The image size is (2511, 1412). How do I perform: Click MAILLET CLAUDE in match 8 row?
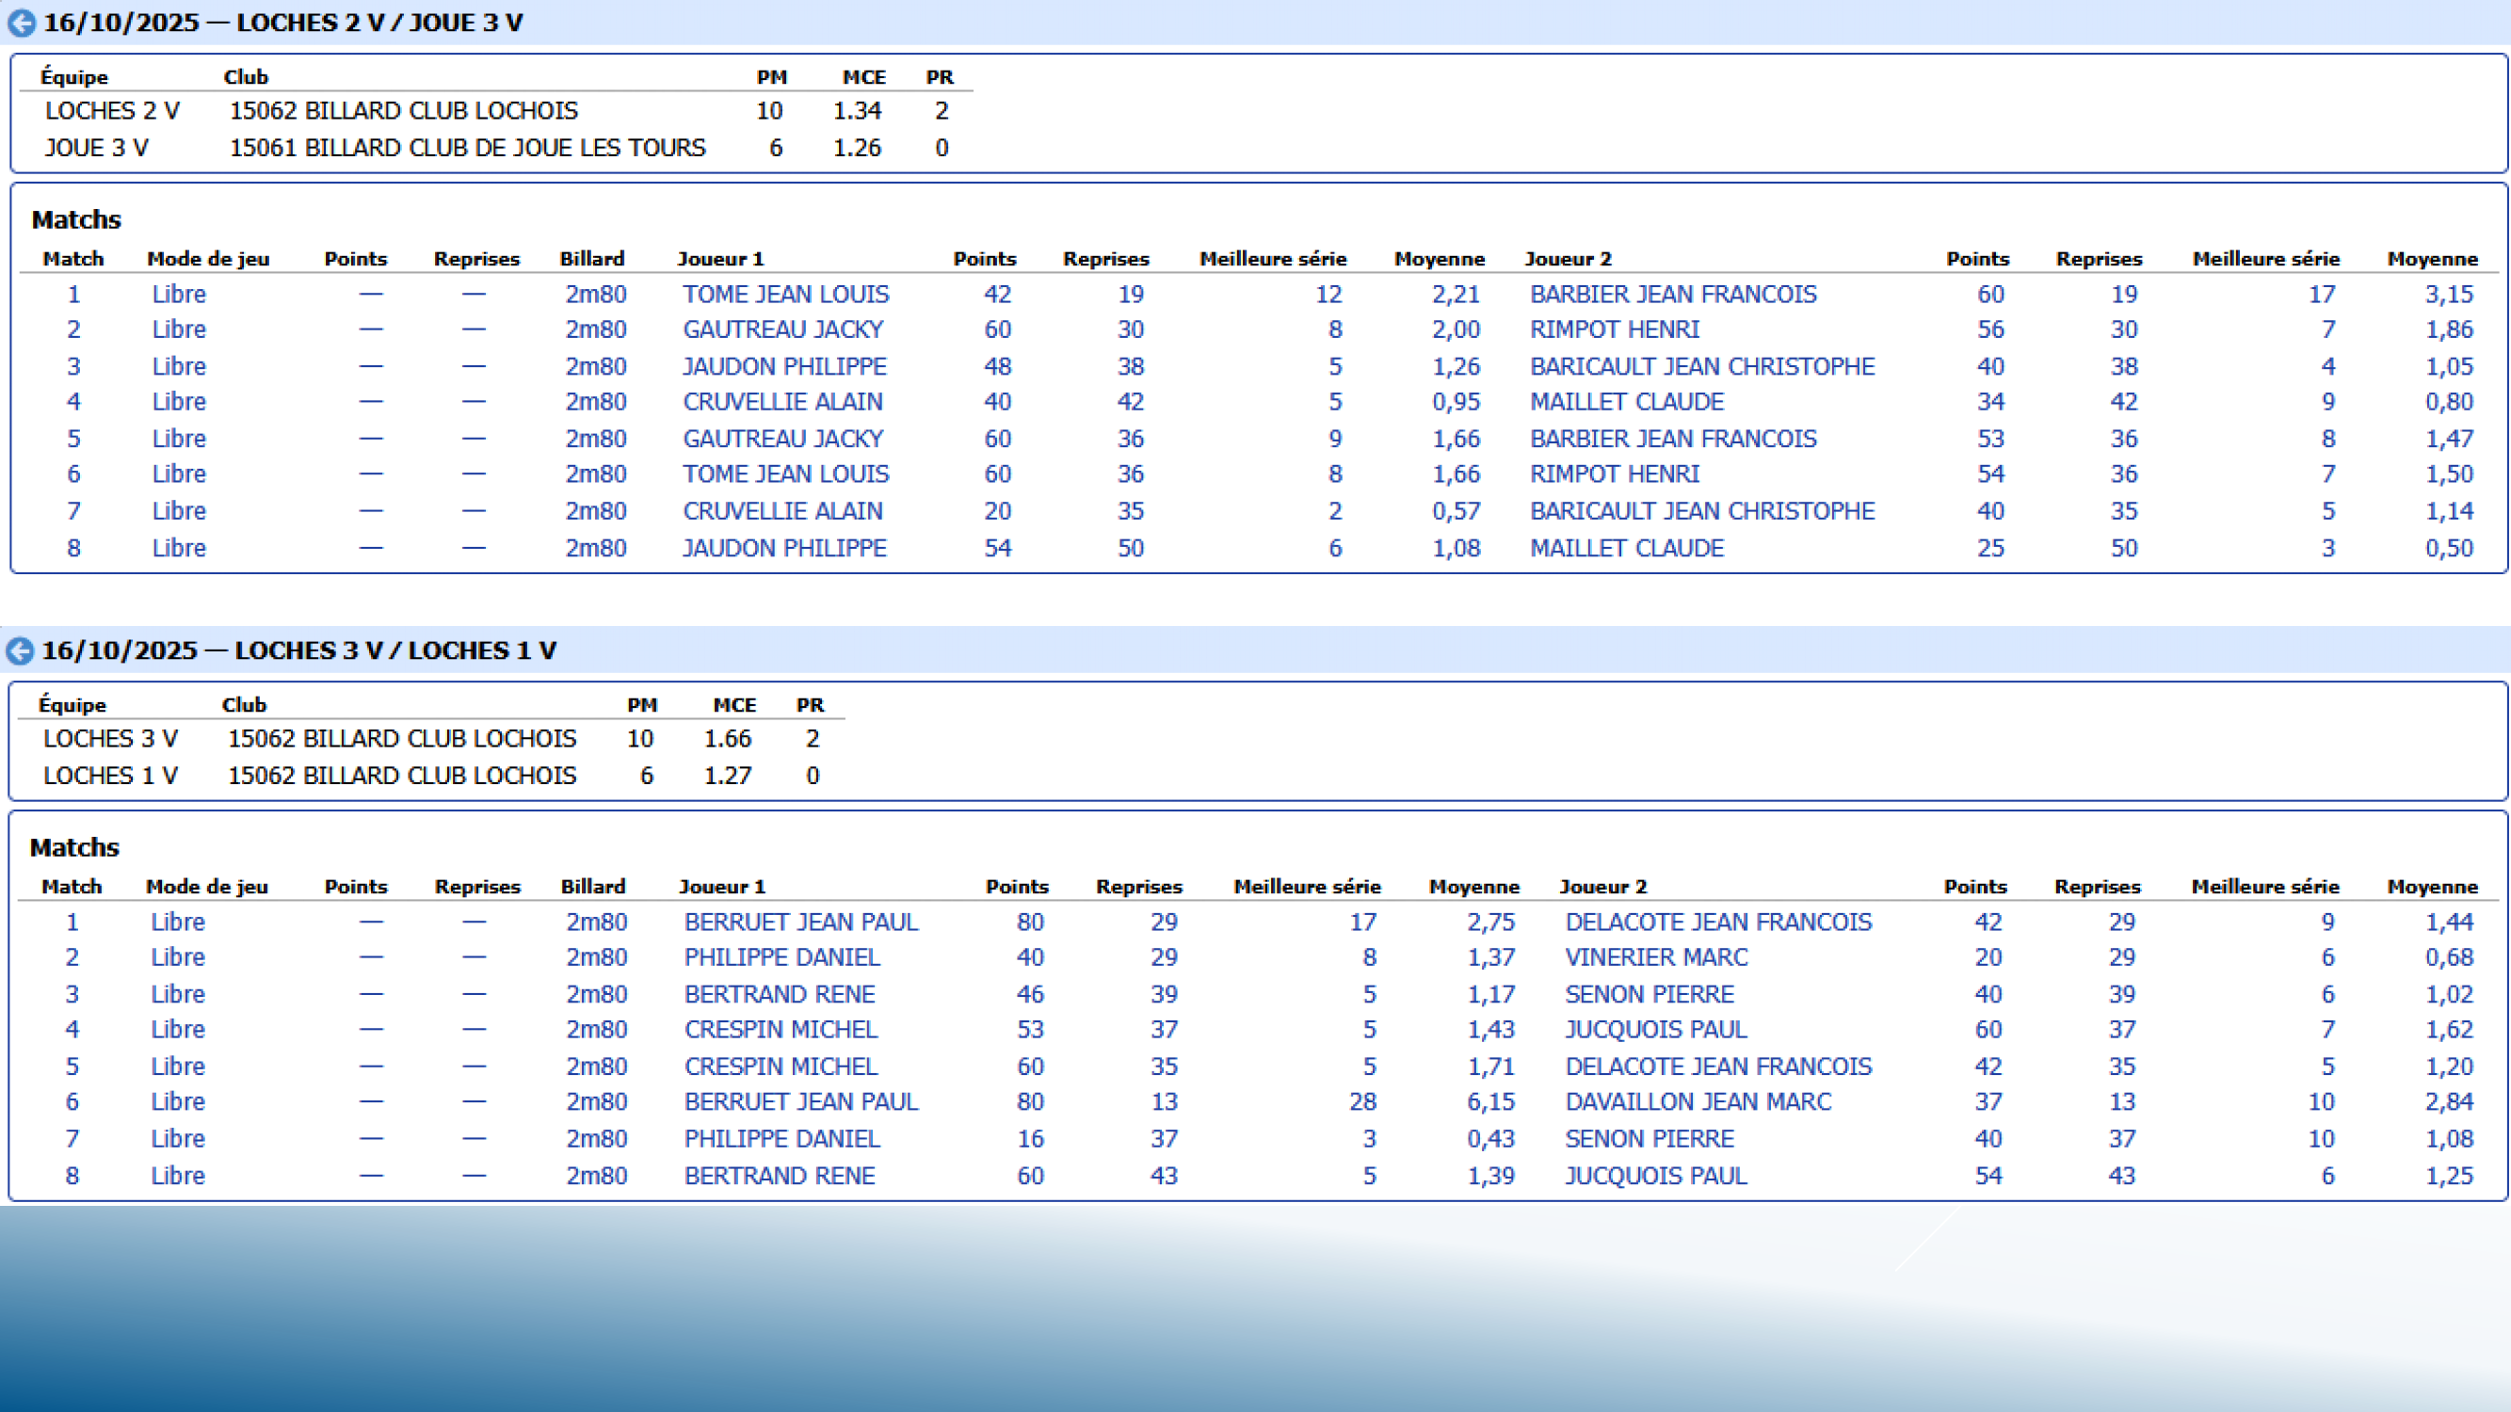[x=1626, y=549]
